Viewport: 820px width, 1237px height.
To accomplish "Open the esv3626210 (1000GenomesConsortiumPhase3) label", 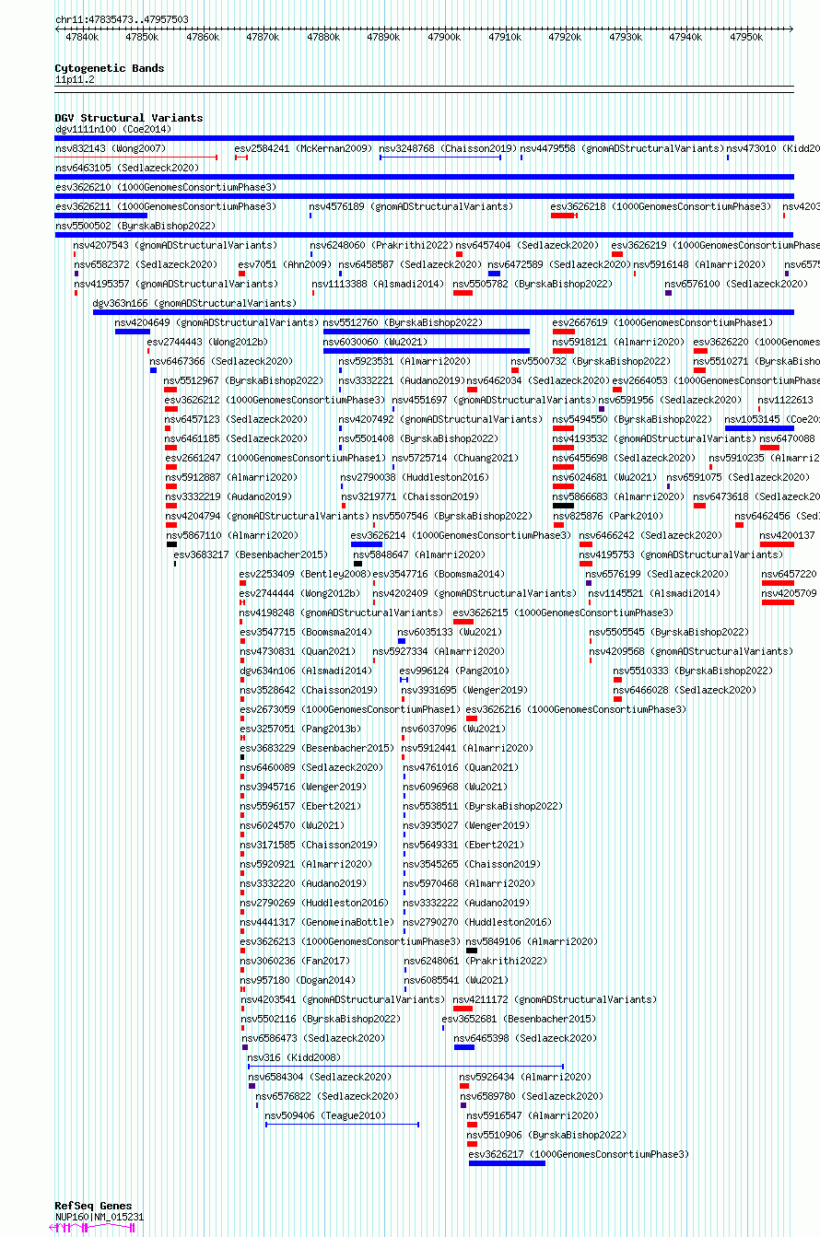I will pyautogui.click(x=166, y=187).
